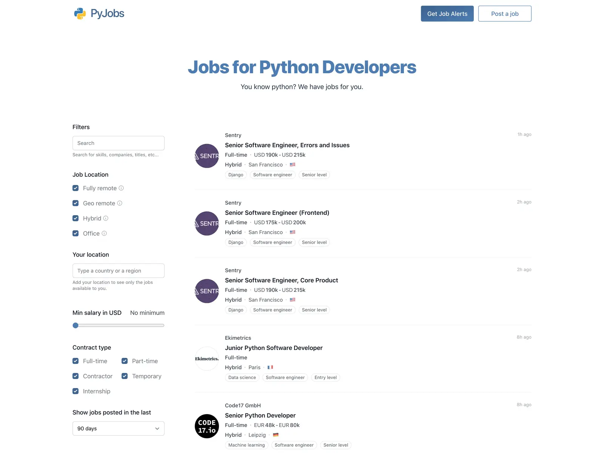
Task: Click Data science tag on Ekimetrics job
Action: (242, 377)
